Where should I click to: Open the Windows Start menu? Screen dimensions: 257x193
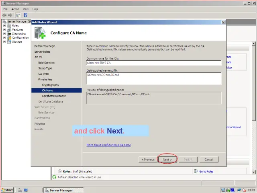[x=7, y=190]
